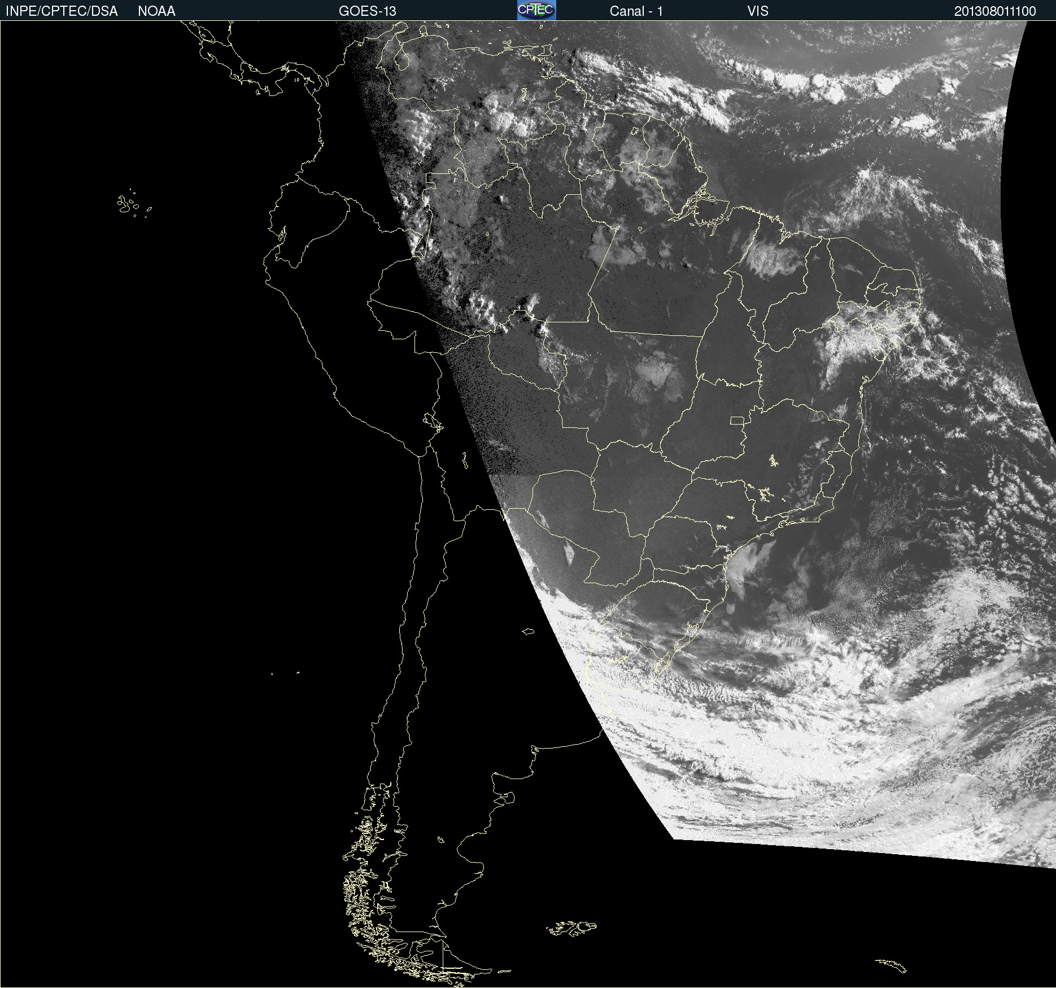Click the CPTEC logo in header
Image resolution: width=1056 pixels, height=988 pixels.
point(536,10)
